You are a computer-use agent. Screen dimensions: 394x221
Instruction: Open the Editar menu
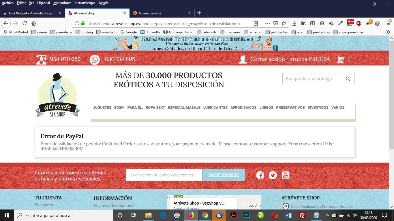tap(21, 3)
